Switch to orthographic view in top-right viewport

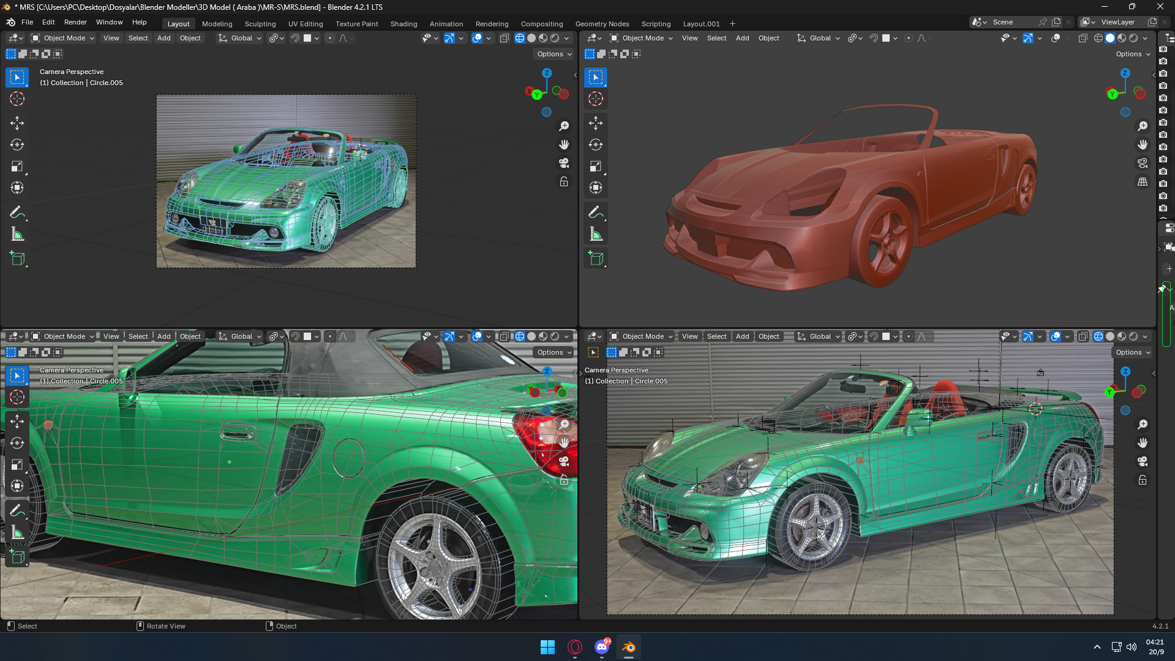pyautogui.click(x=1143, y=182)
